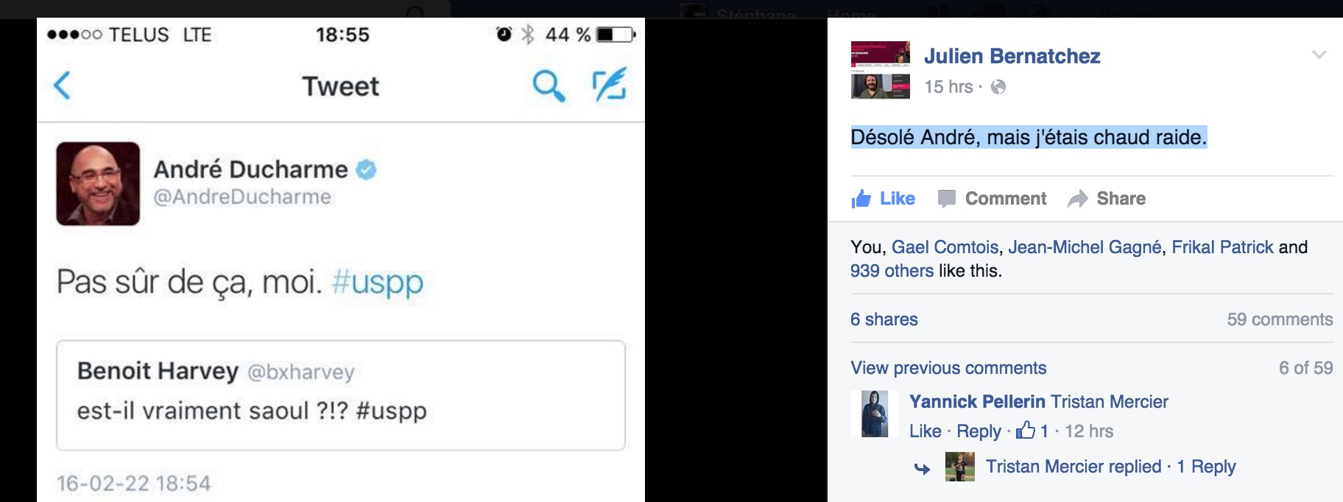Toggle Like on Yannick Pellerin's comment
Screen dimensions: 1343x502
pos(925,431)
